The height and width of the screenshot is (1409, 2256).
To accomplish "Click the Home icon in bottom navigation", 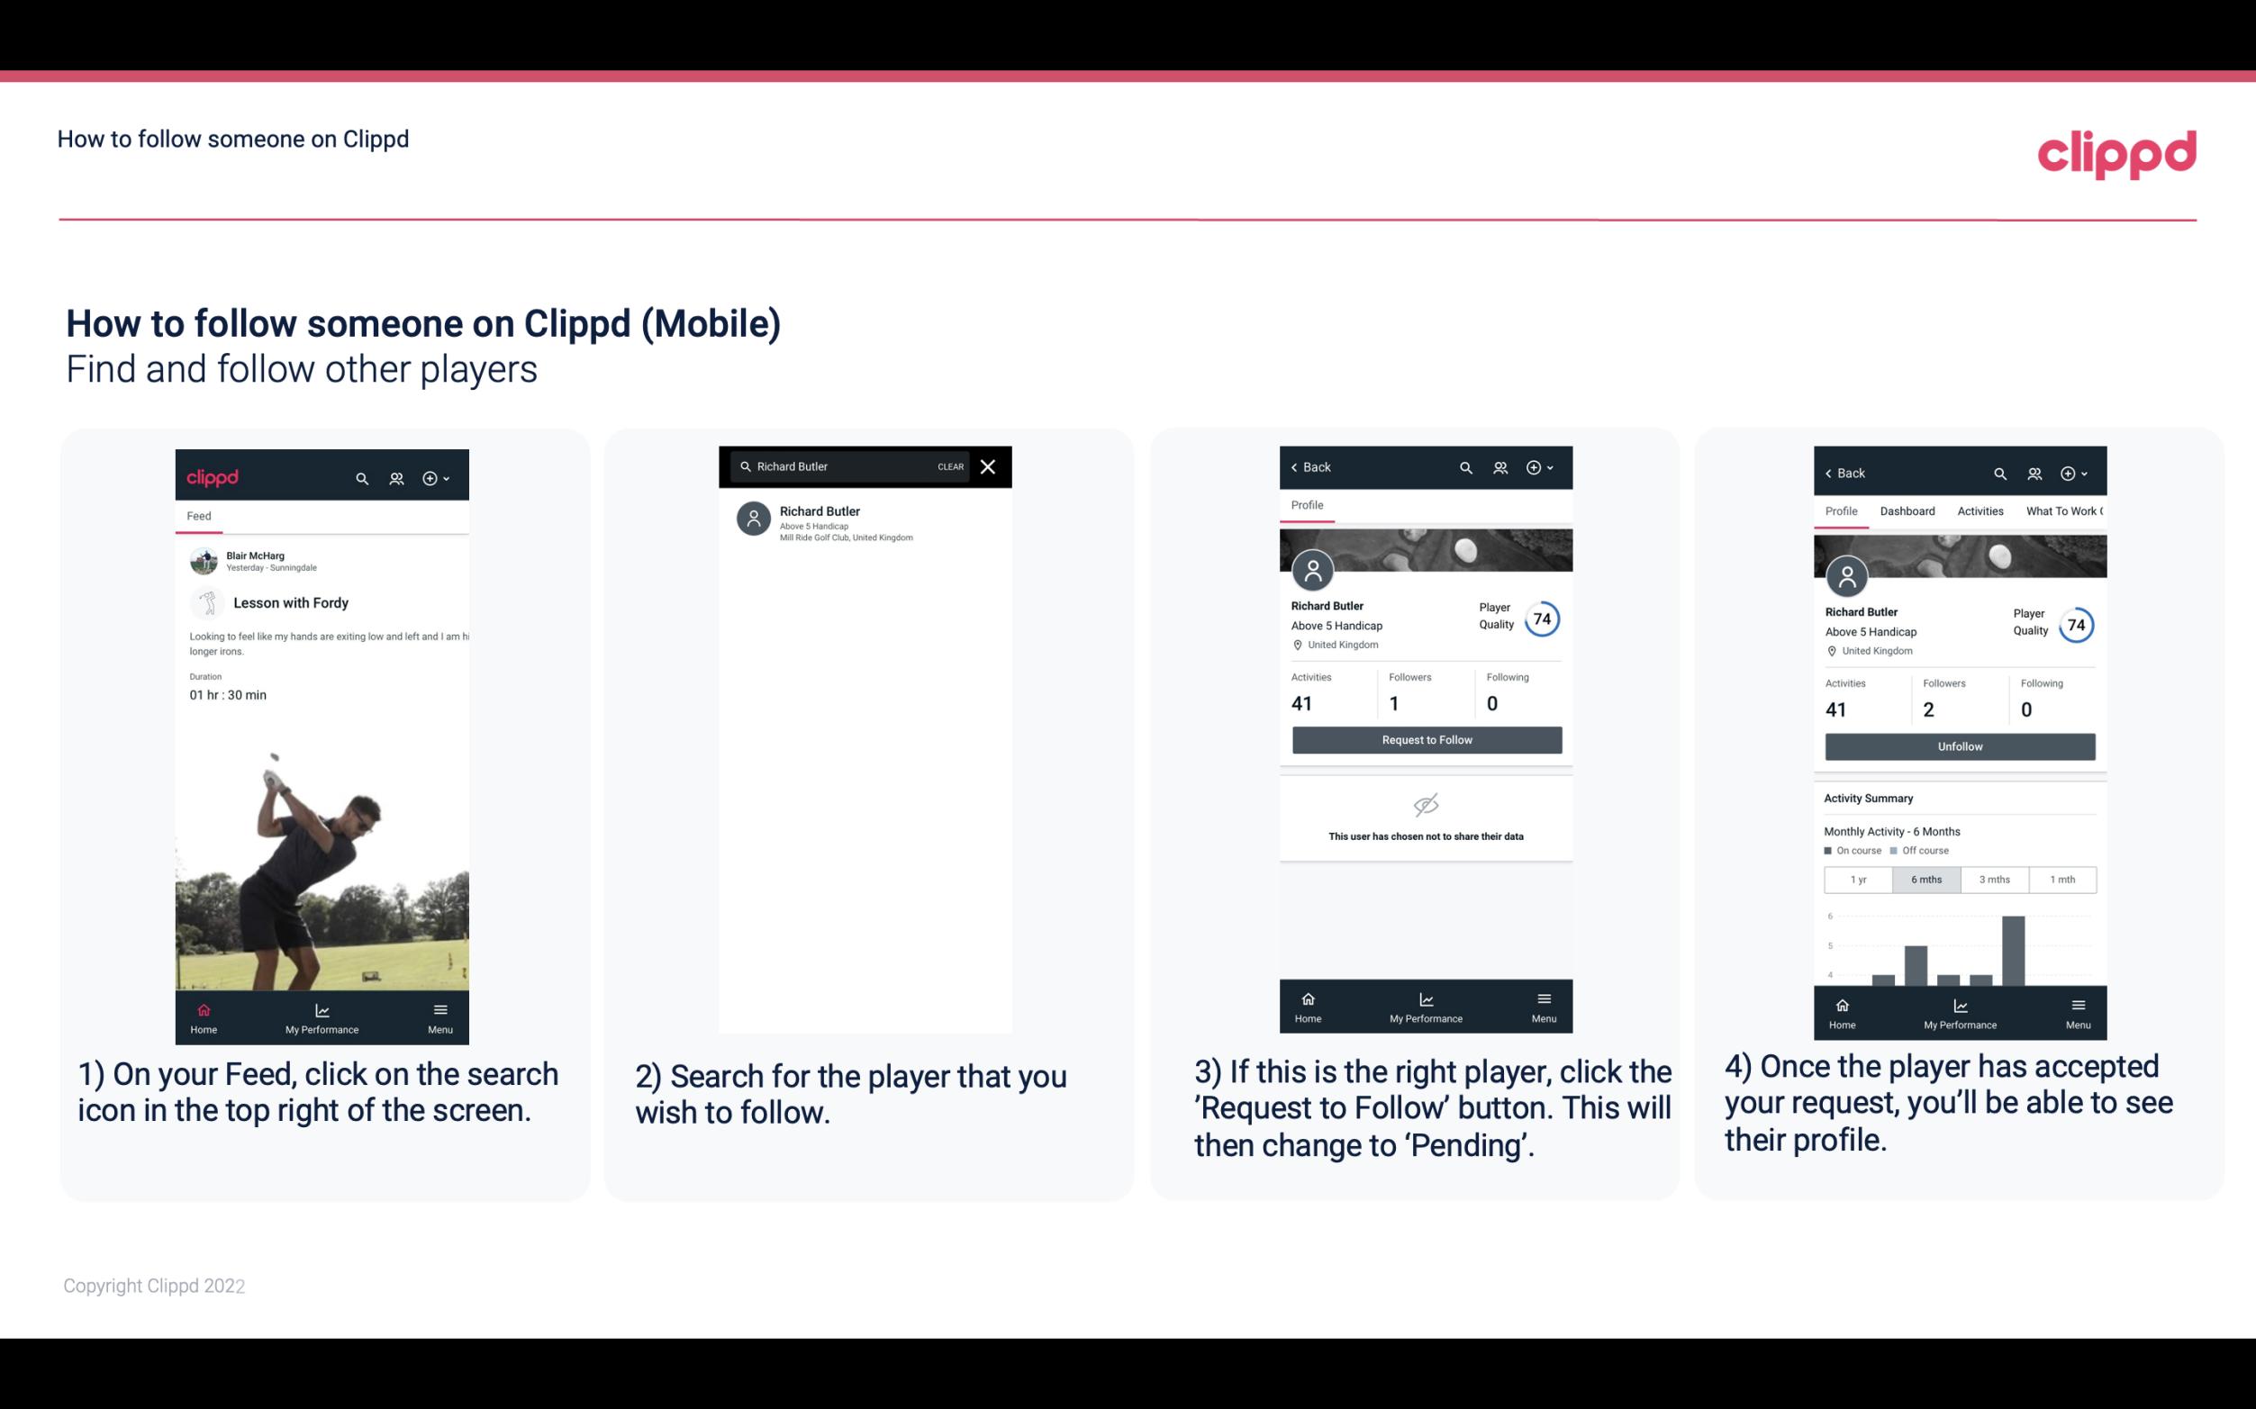I will 203,1009.
